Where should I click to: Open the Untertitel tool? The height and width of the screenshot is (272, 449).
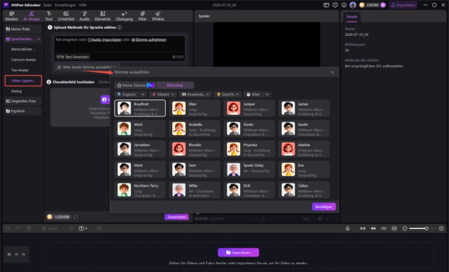[66, 16]
